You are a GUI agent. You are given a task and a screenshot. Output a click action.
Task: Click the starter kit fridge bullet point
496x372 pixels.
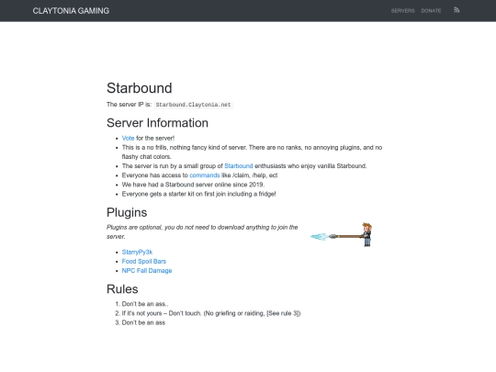click(198, 194)
